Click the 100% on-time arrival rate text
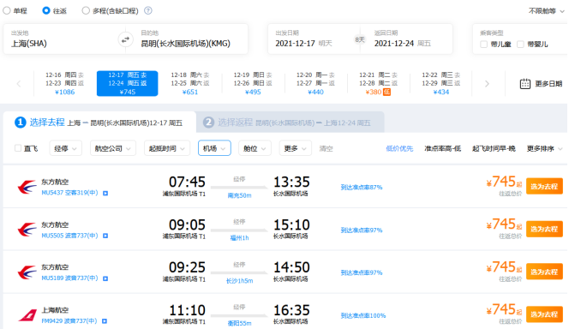Viewport: 569px width, 329px height. click(363, 316)
